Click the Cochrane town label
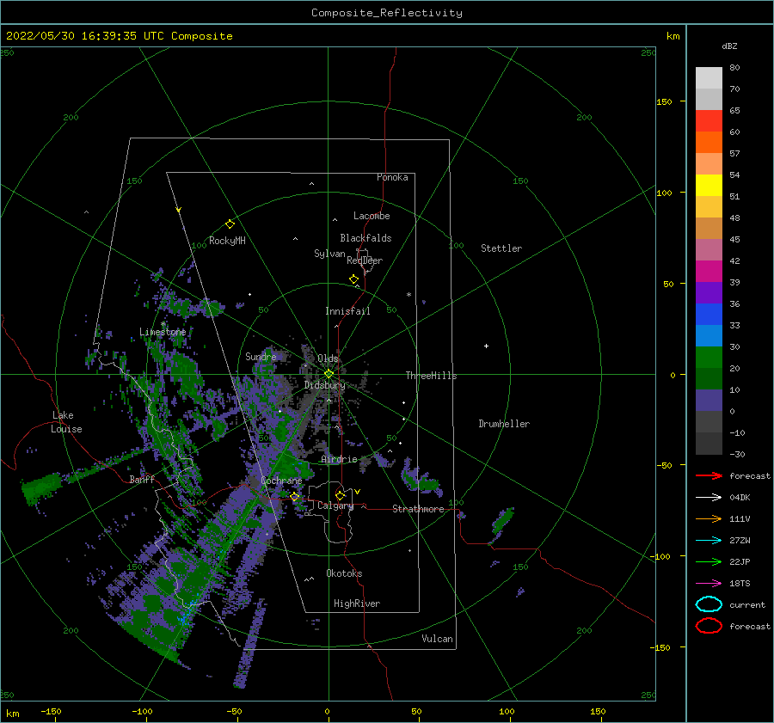This screenshot has height=723, width=774. point(281,481)
